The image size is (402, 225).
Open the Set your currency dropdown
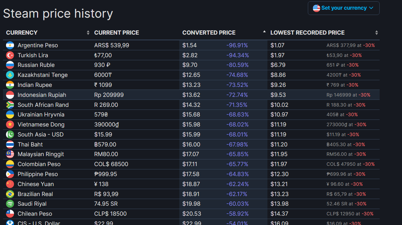[x=344, y=8]
